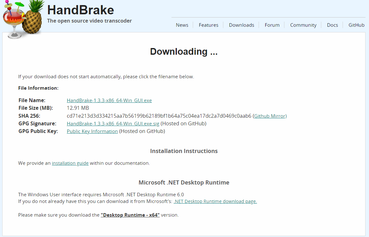Open the Community page
Screen dimensions: 369x237
[x=303, y=25]
